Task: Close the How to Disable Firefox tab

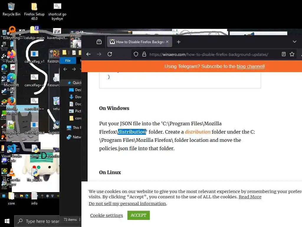Action: 167,42
